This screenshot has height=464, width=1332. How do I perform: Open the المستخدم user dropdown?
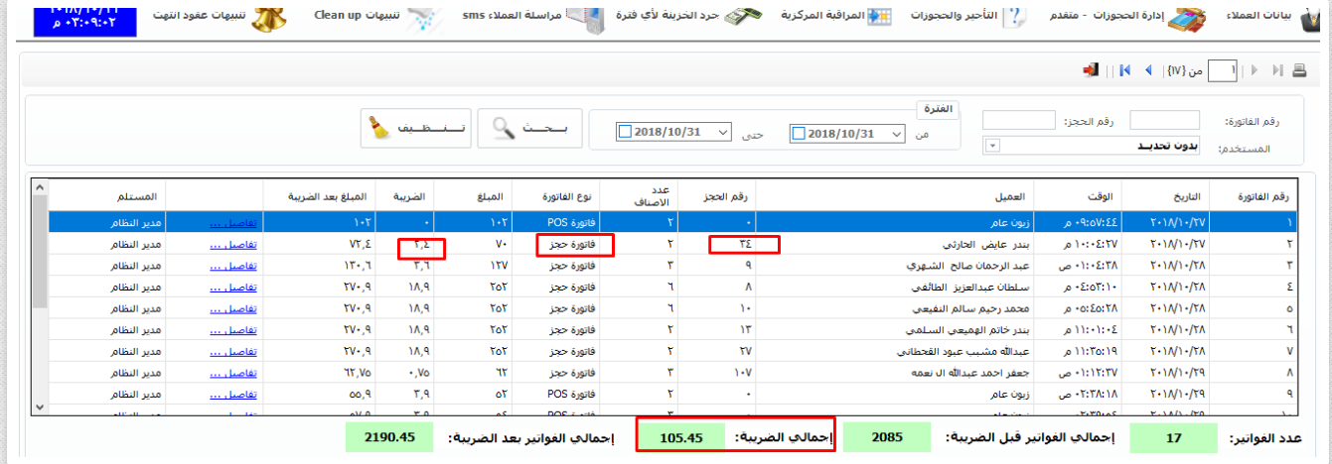click(991, 147)
